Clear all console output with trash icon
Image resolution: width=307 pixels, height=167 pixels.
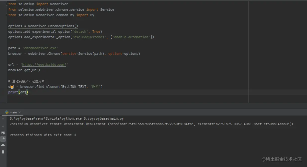pos(3,152)
